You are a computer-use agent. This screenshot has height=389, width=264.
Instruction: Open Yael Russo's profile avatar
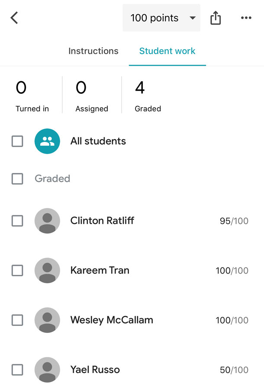point(47,370)
